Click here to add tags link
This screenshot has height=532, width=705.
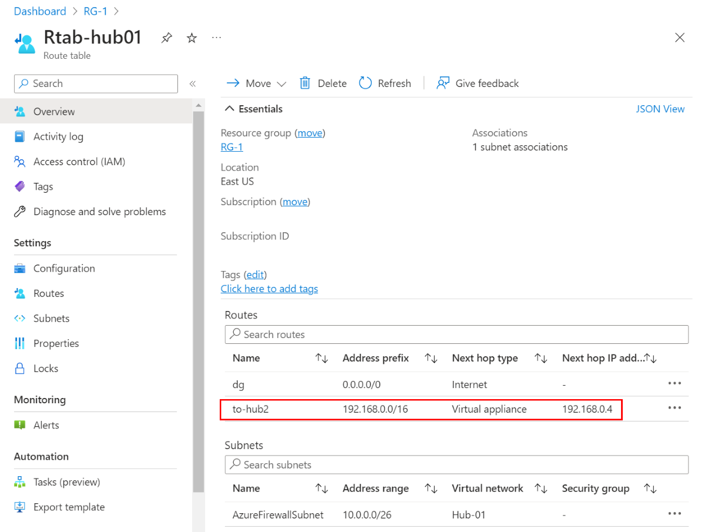tap(269, 289)
